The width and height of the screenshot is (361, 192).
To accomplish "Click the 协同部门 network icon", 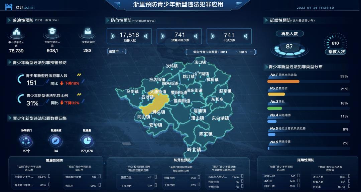I will click(x=26, y=141).
